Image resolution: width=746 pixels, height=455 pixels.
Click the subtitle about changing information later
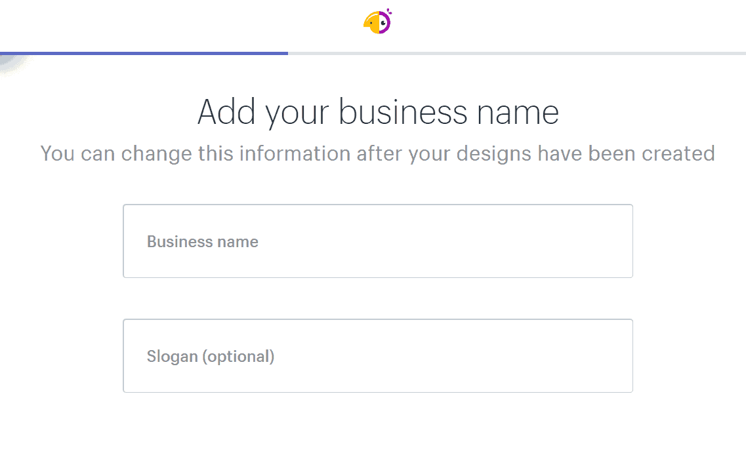377,153
